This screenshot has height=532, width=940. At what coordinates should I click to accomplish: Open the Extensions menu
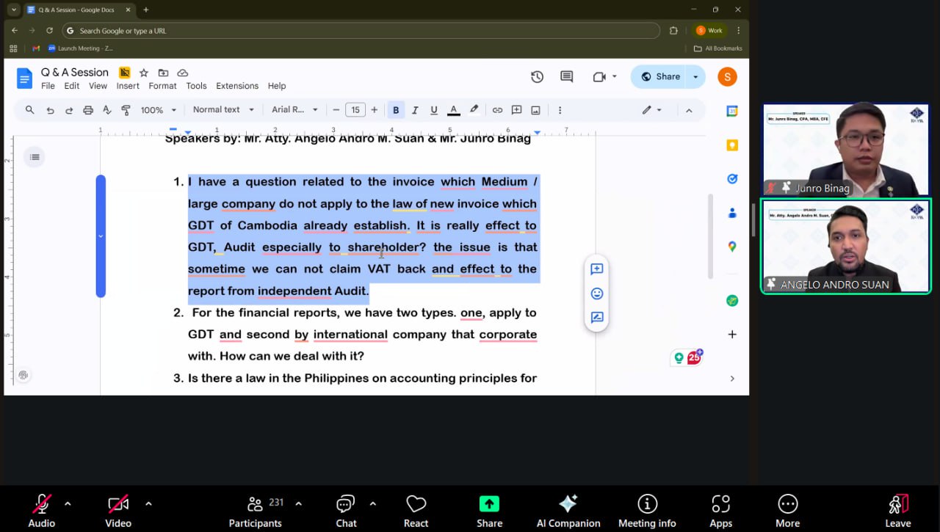click(236, 86)
